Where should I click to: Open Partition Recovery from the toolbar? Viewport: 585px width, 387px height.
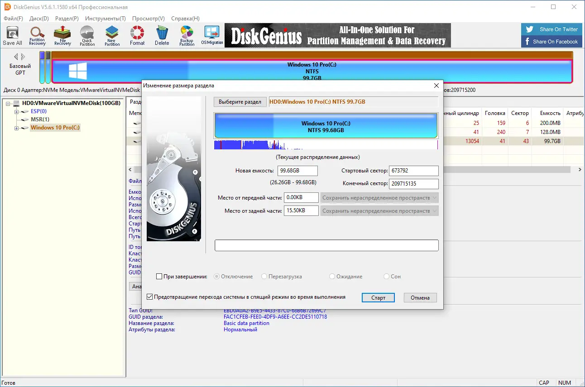click(37, 36)
